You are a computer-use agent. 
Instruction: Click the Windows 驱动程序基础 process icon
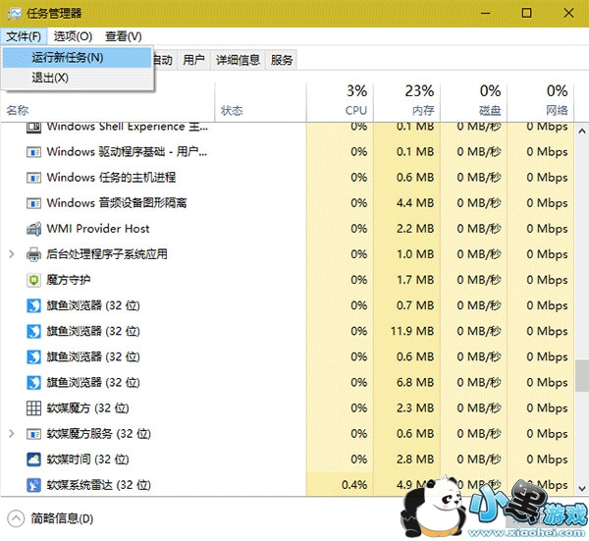[x=33, y=152]
